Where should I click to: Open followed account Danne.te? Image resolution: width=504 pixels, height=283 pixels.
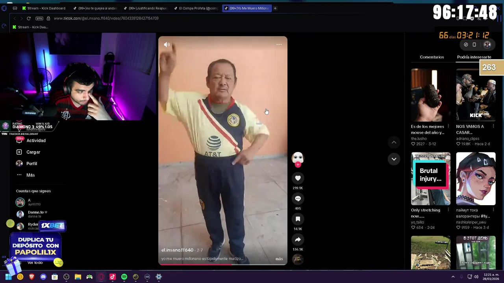pyautogui.click(x=31, y=214)
